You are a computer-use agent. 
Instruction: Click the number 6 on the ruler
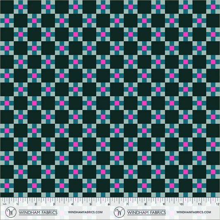(109, 204)
